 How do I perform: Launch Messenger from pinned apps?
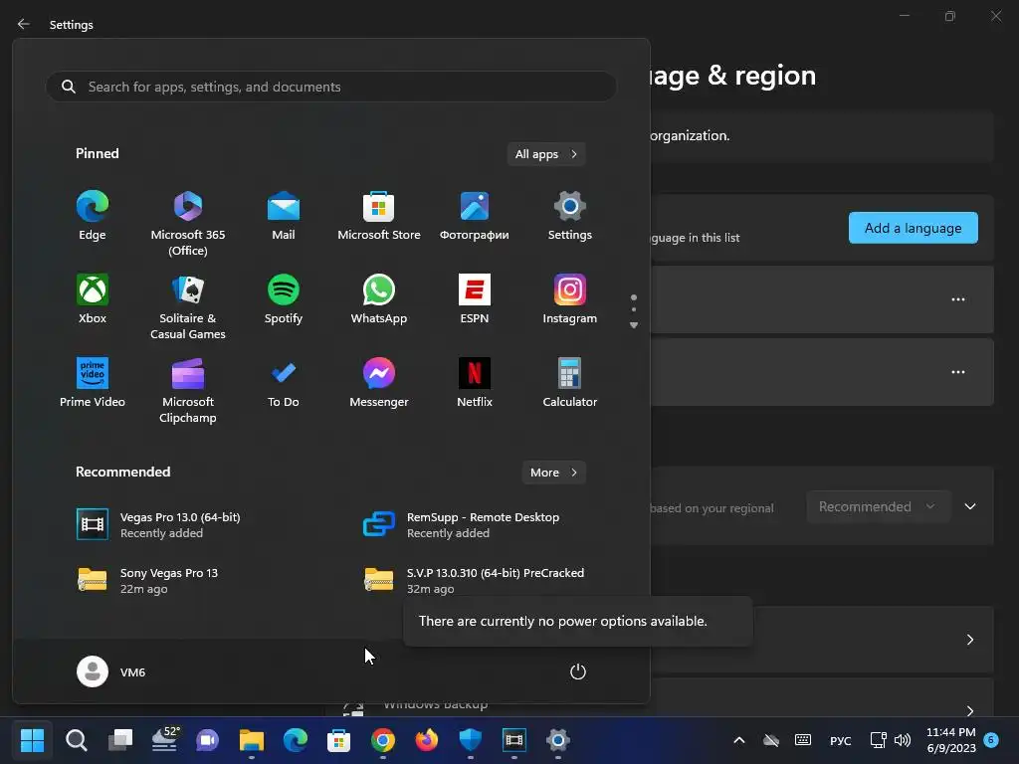pos(379,383)
